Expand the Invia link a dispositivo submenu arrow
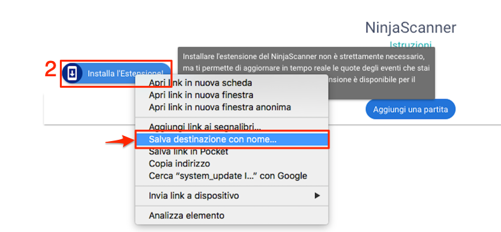This screenshot has width=501, height=232. (317, 196)
